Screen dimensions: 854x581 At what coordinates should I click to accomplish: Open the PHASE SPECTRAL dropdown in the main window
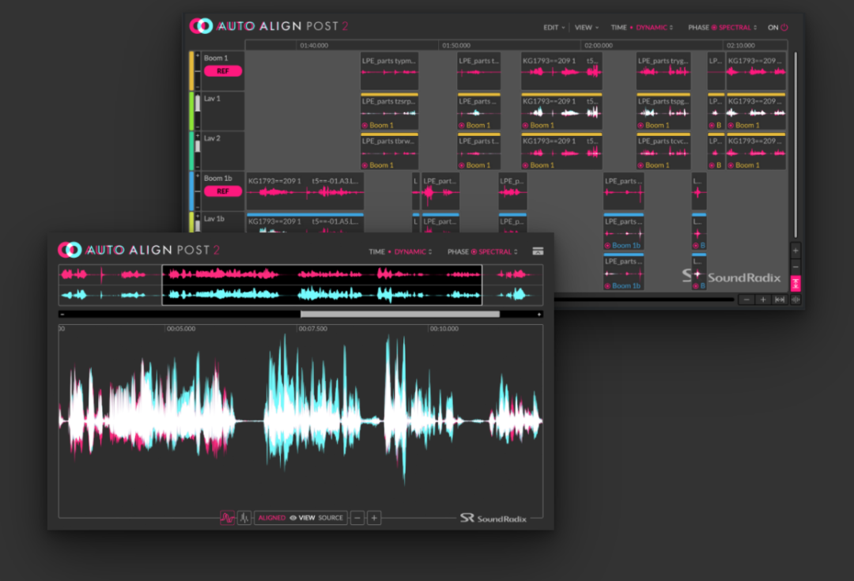[723, 28]
